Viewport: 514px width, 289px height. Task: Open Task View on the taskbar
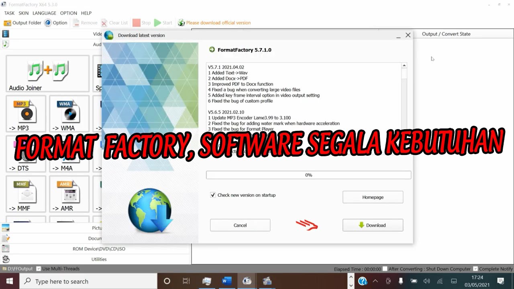[x=186, y=281]
